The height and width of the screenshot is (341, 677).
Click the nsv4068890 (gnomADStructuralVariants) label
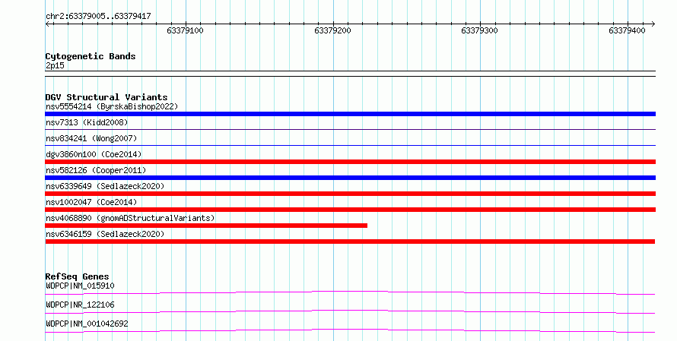point(130,218)
